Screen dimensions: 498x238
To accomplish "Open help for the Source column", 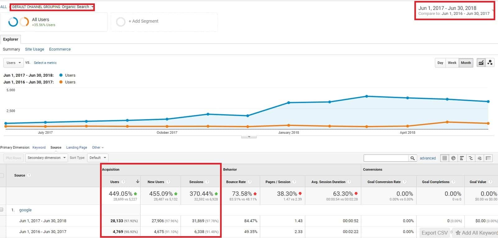I will [x=29, y=175].
